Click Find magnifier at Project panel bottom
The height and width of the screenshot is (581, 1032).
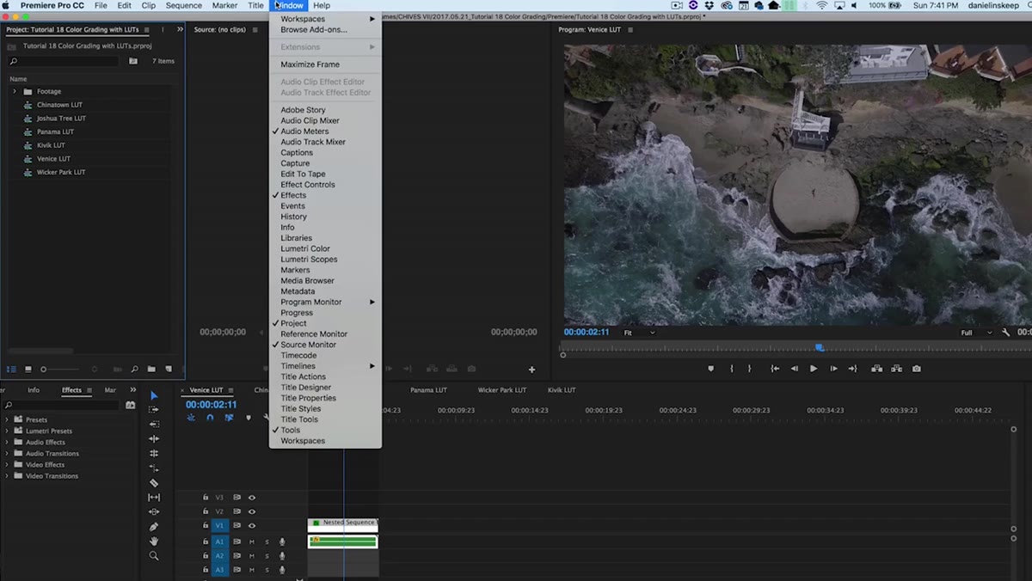pyautogui.click(x=134, y=369)
